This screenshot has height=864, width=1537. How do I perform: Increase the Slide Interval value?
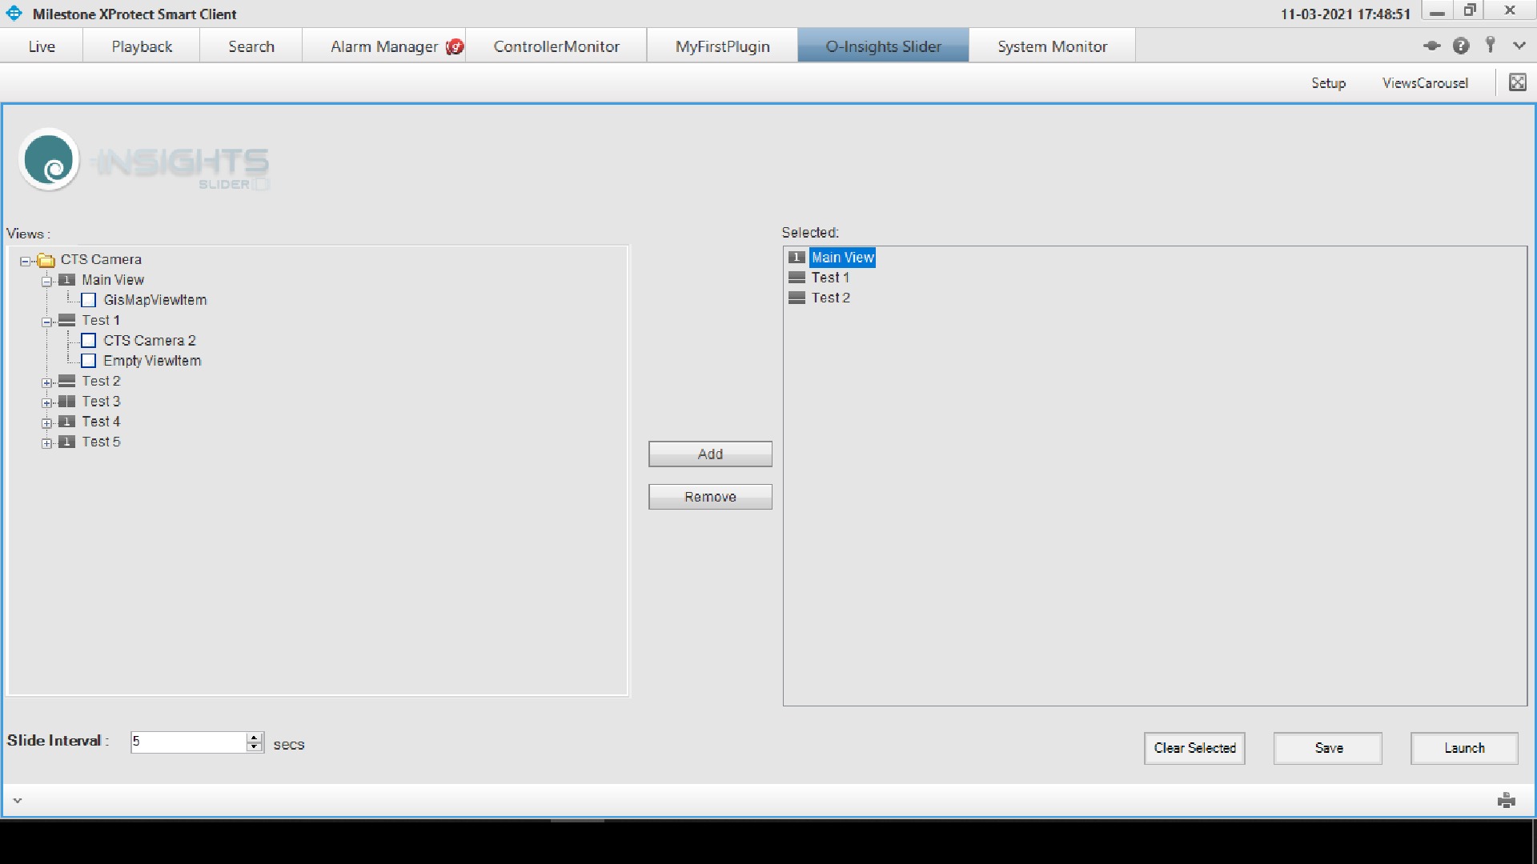pos(255,737)
